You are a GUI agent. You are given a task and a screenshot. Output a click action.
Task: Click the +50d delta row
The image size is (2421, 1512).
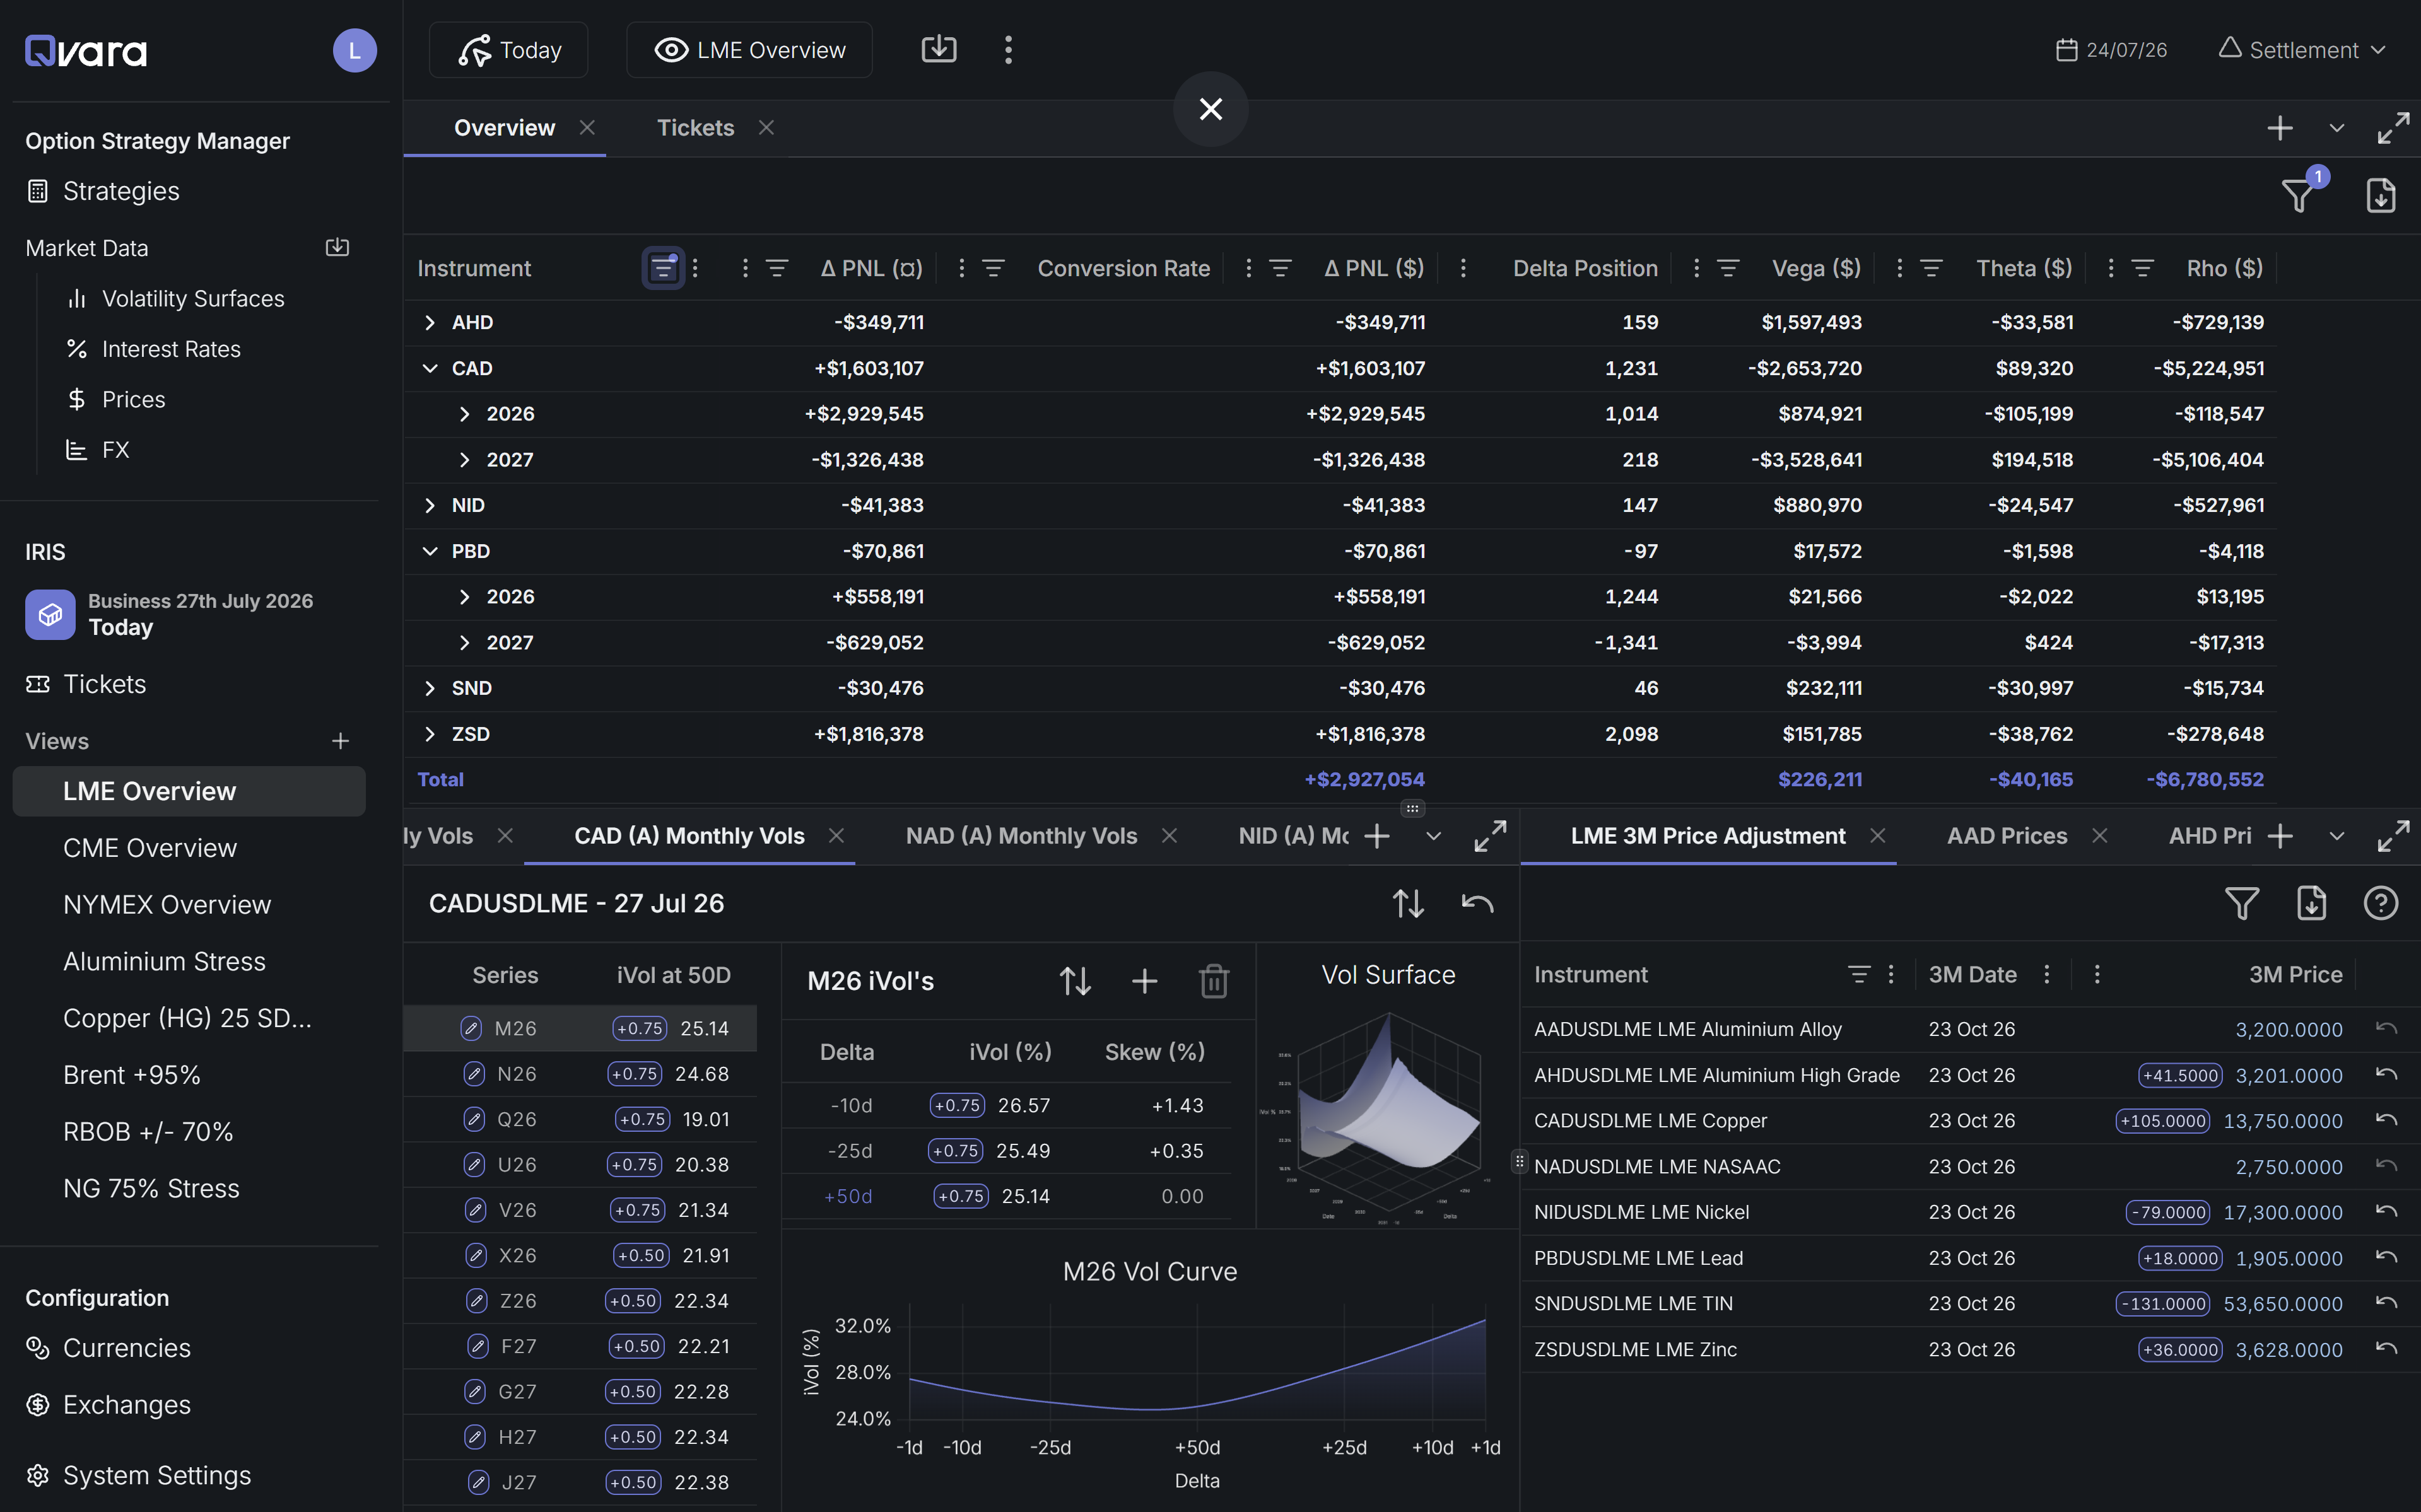1005,1196
